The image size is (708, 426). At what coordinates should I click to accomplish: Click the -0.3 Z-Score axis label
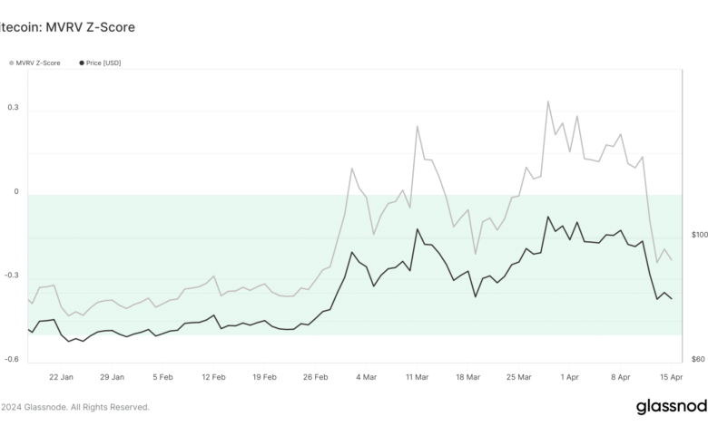pos(12,276)
